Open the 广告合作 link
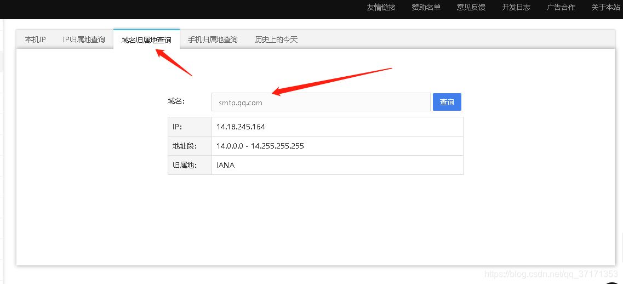 click(x=561, y=7)
